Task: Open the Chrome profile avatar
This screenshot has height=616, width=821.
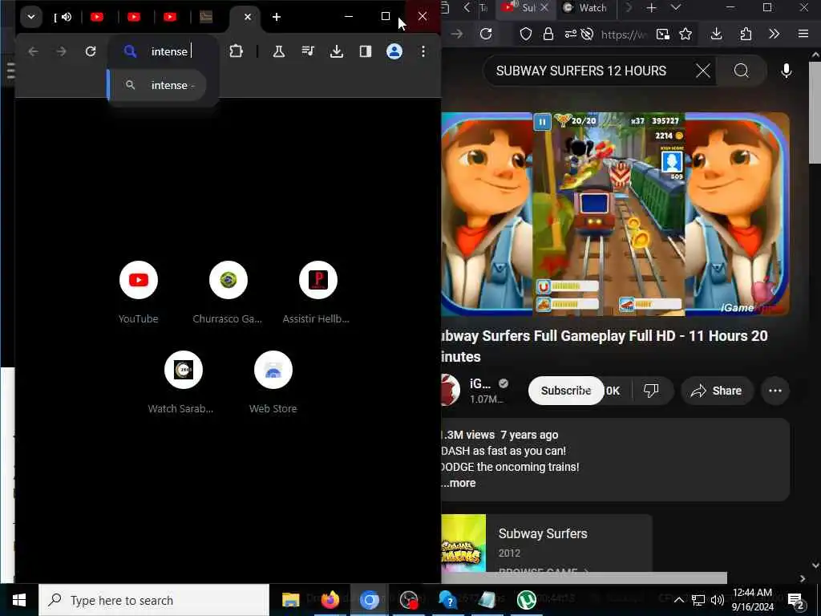Action: point(394,51)
